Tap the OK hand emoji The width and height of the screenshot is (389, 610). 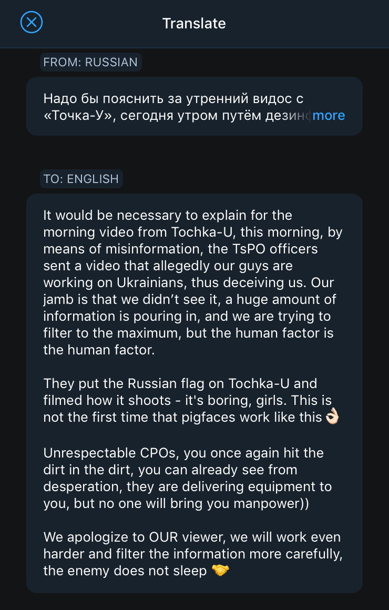[x=332, y=417]
